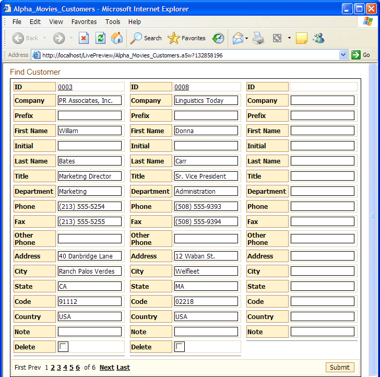Open the Tools menu

pos(113,22)
